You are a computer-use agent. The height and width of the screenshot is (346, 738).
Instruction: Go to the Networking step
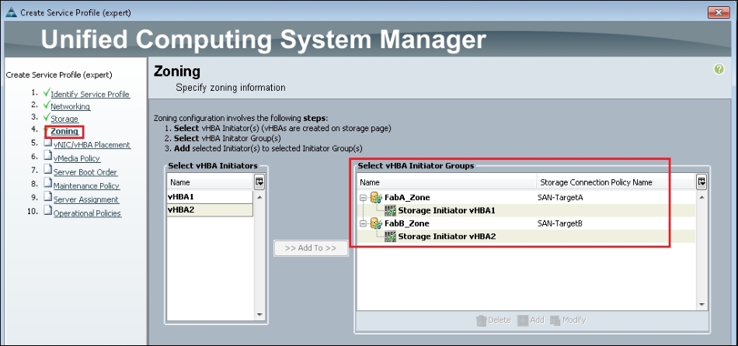click(70, 107)
